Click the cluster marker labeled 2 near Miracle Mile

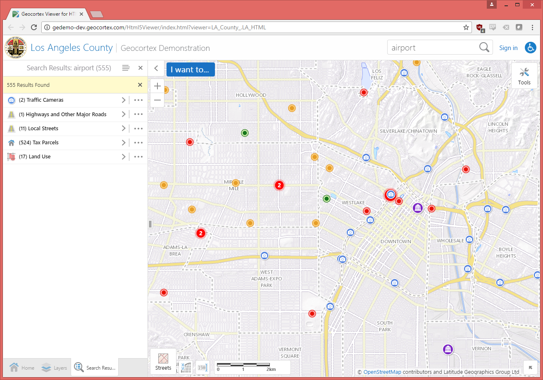coord(279,185)
